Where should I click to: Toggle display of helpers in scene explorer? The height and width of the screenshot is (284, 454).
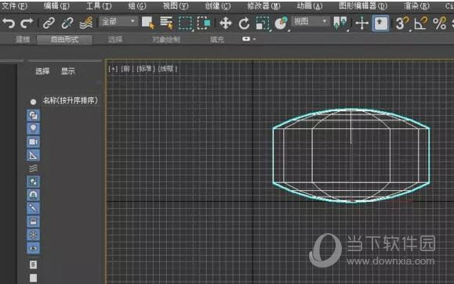pyautogui.click(x=33, y=155)
